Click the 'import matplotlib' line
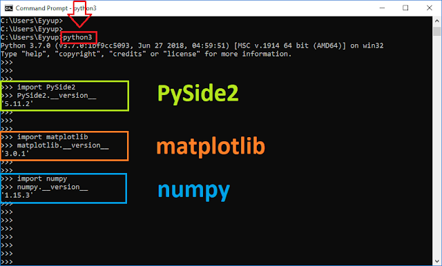442x266 pixels. coord(44,137)
